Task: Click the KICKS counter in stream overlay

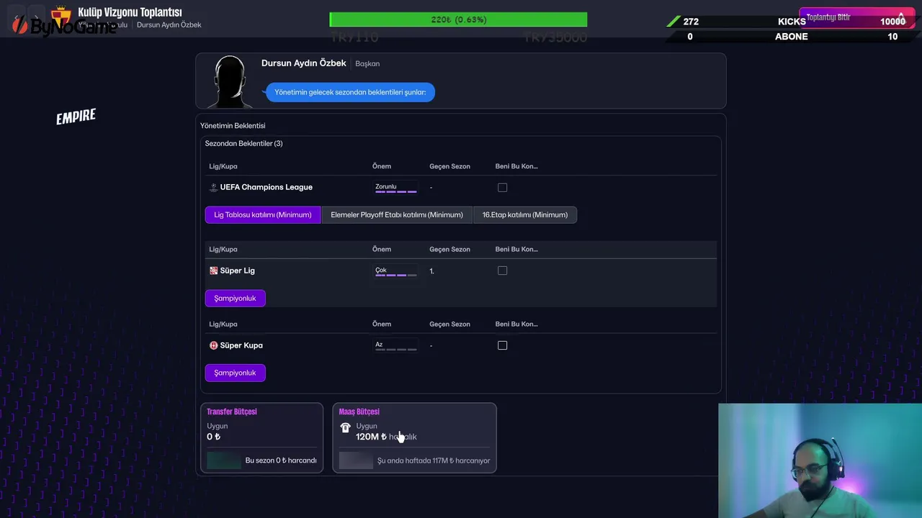Action: (x=792, y=22)
